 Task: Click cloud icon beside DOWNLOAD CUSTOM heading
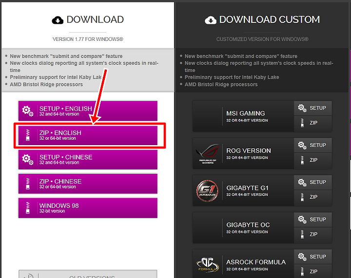[211, 20]
